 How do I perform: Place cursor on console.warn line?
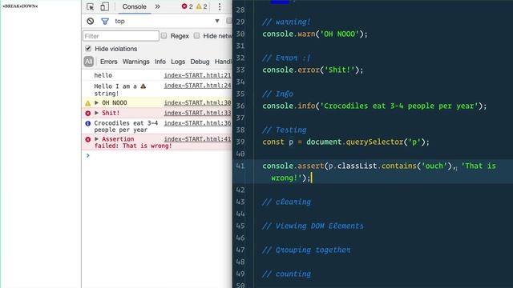[x=315, y=34]
